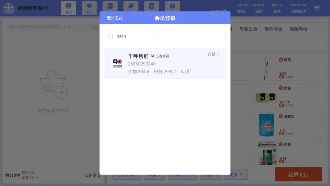Click 钱箱 cash drawer button
330x186 pixels.
(x=241, y=11)
